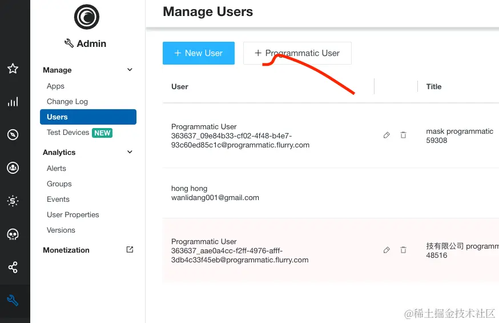Open the skull crash analytics icon
This screenshot has width=499, height=323.
click(13, 234)
